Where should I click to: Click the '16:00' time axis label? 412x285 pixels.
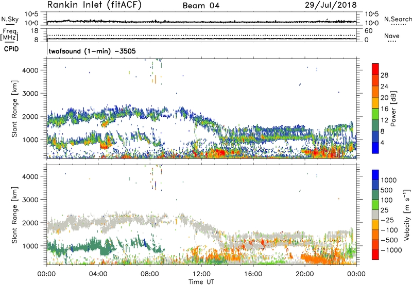point(253,274)
